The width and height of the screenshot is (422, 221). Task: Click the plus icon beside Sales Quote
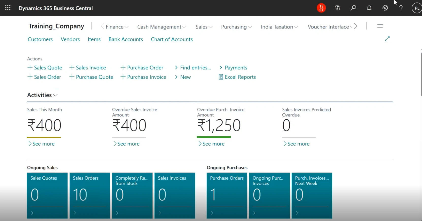[x=30, y=67]
